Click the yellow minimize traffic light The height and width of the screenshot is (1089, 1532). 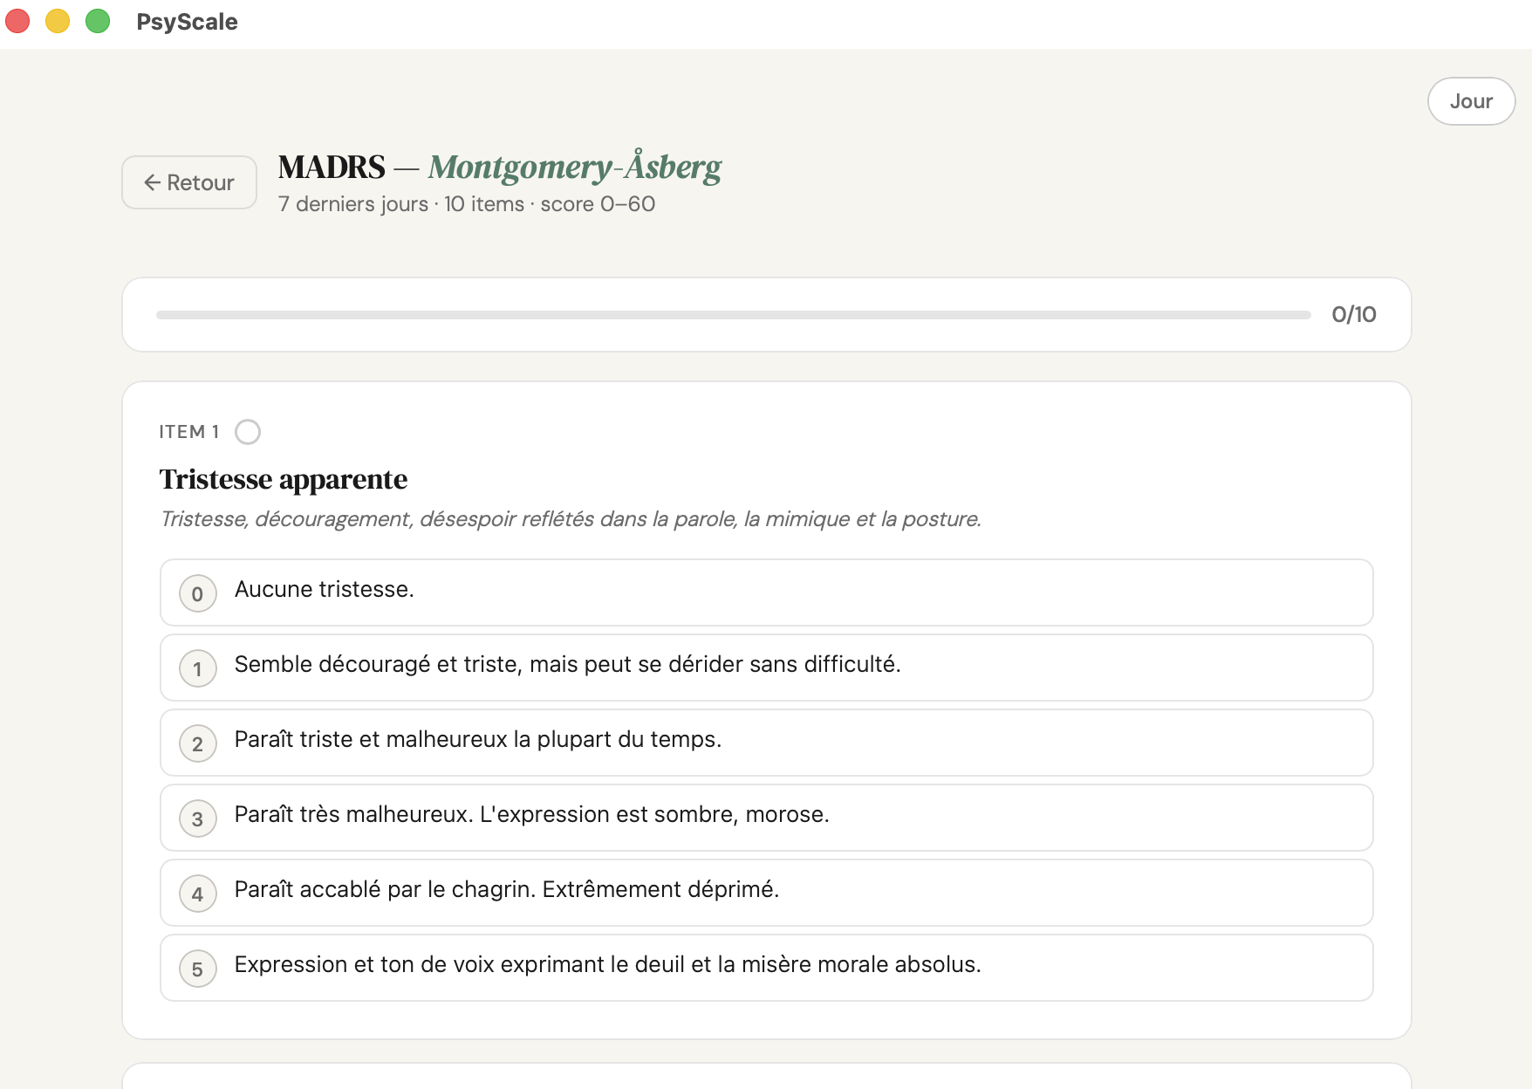[x=58, y=20]
